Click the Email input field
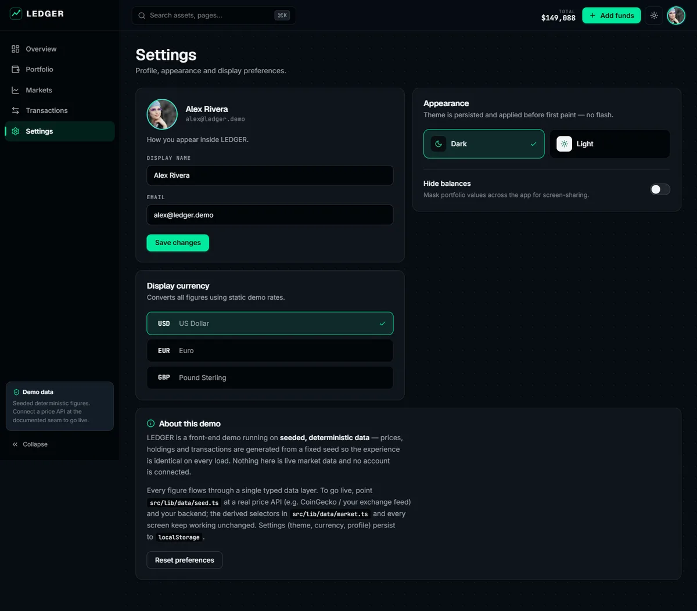Image resolution: width=697 pixels, height=611 pixels. [x=270, y=215]
